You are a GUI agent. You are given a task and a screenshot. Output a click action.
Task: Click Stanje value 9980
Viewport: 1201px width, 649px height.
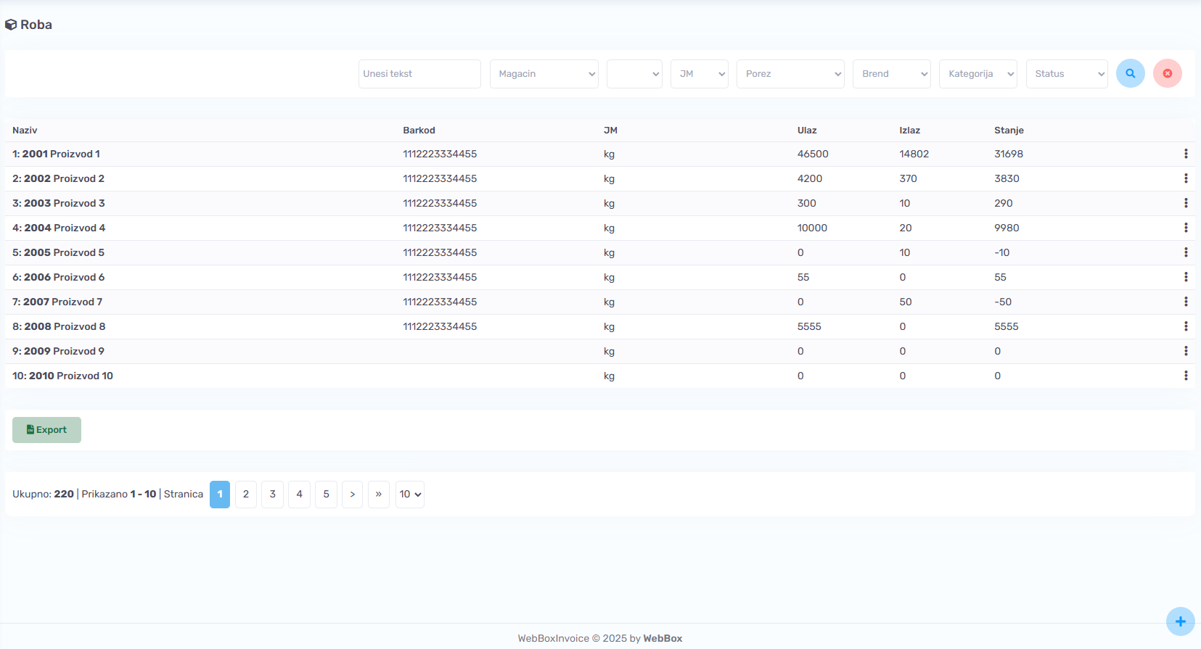coord(1007,228)
